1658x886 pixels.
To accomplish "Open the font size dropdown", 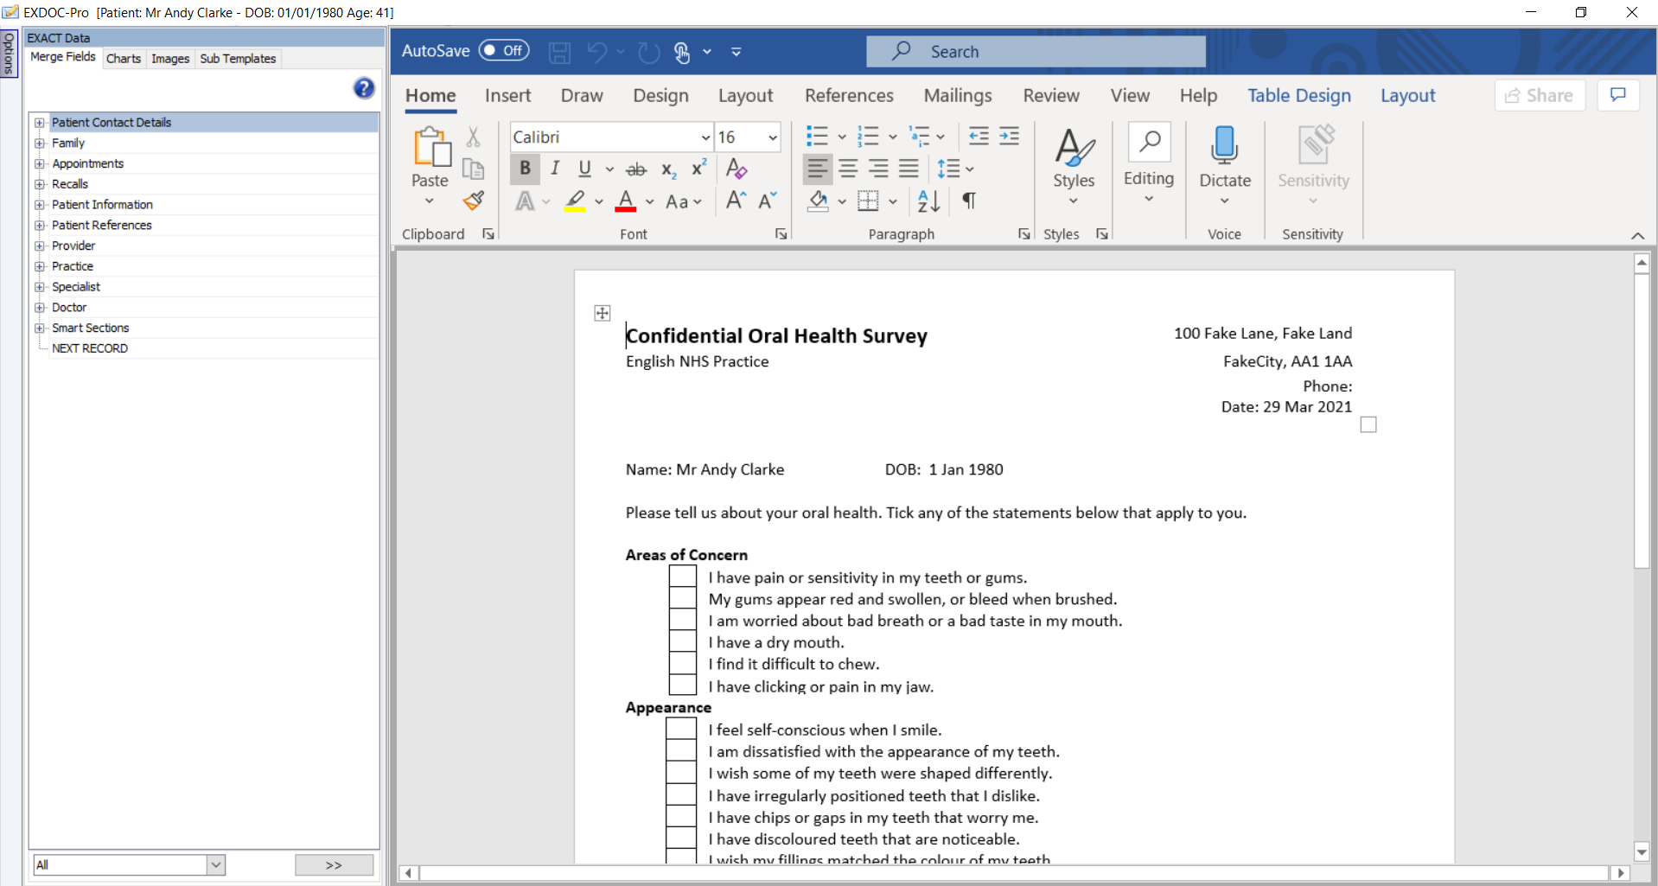I will tap(772, 137).
